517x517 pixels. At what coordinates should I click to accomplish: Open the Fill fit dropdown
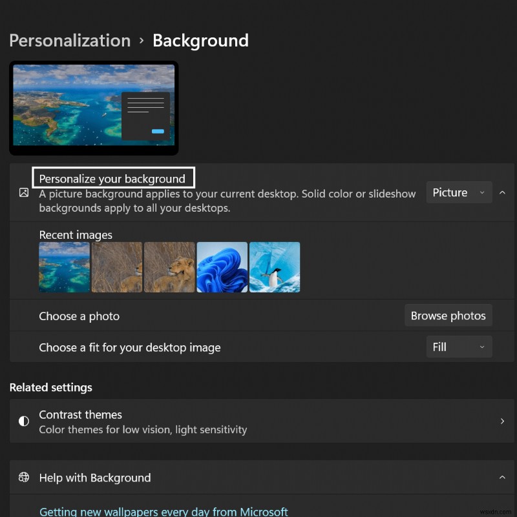[x=459, y=347]
